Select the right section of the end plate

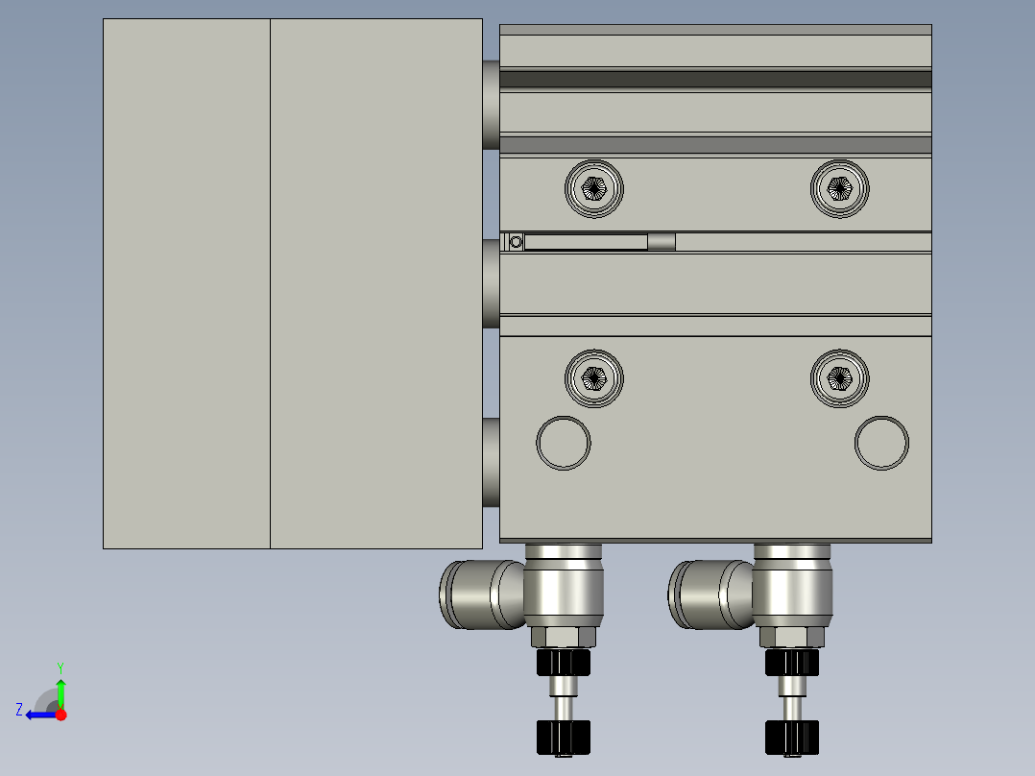pyautogui.click(x=376, y=283)
